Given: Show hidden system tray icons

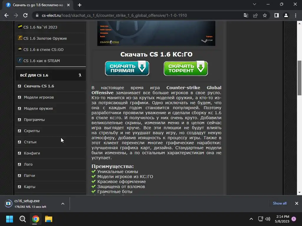Looking at the screenshot, I should point(251,219).
